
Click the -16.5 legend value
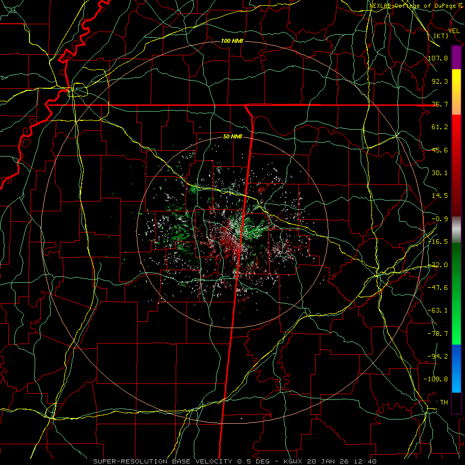click(438, 242)
